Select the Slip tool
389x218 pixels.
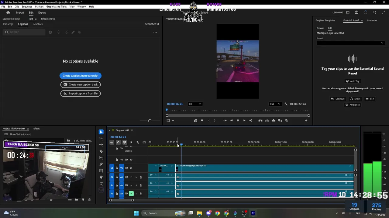tap(101, 158)
